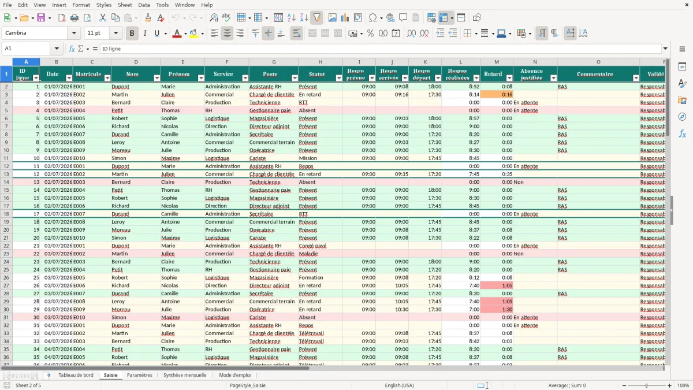Apply the red font color swatch
The height and width of the screenshot is (390, 693).
pyautogui.click(x=177, y=34)
